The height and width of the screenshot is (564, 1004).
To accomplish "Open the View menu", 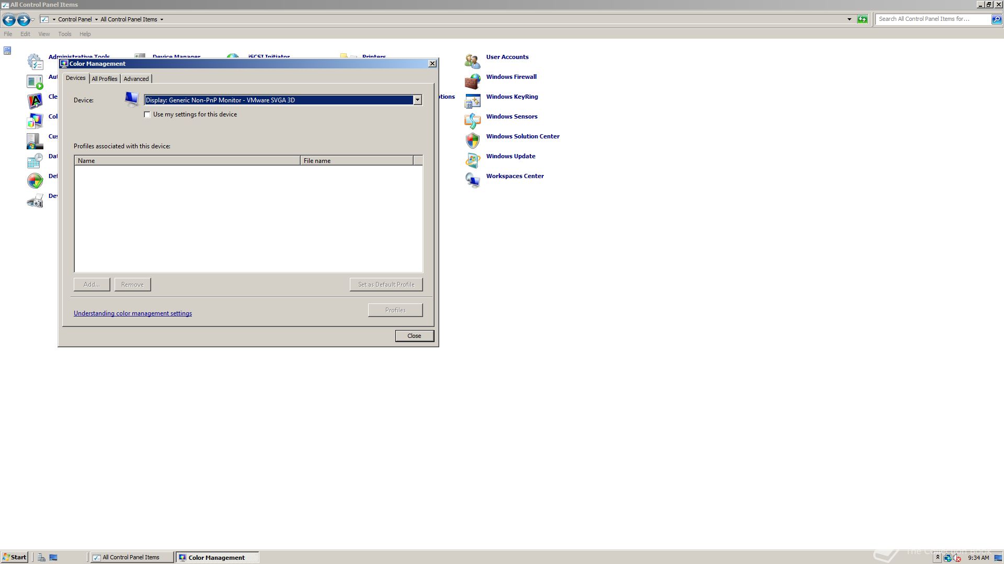I will pyautogui.click(x=44, y=34).
